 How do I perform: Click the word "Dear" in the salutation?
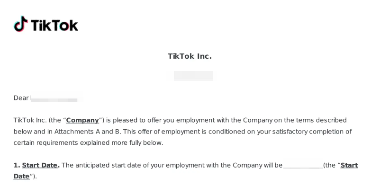21,98
